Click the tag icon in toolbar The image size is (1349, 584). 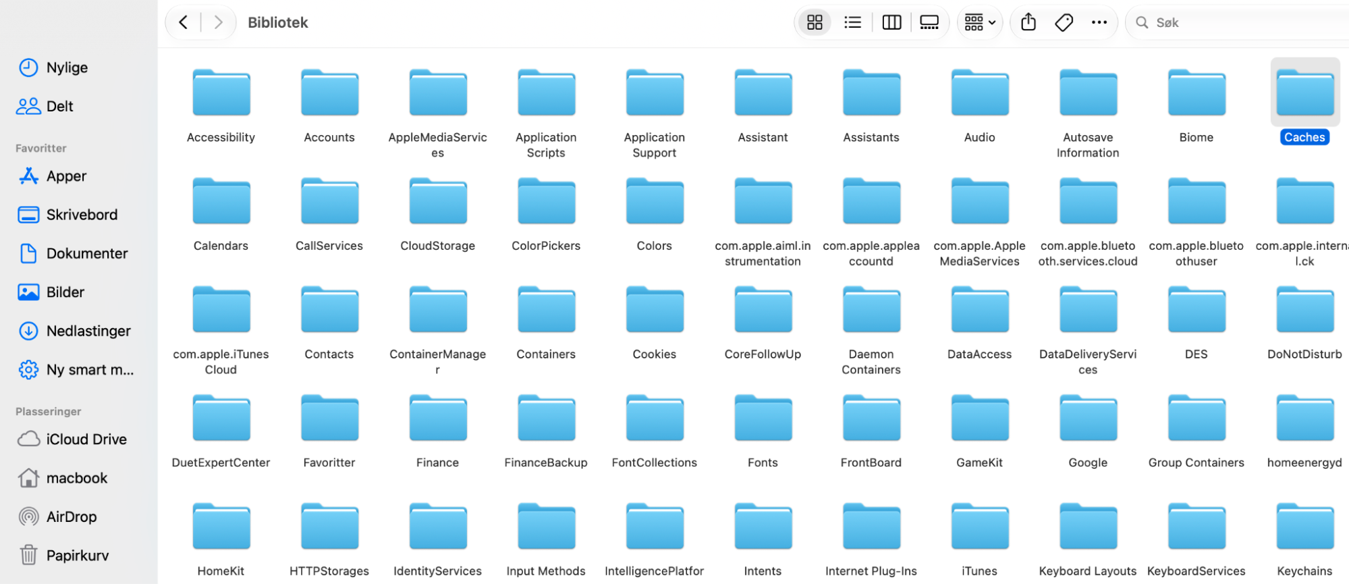(1064, 22)
